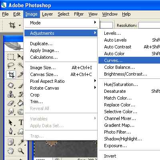Choose Hue/Saturation...
160x160 pixels.
[x=129, y=84]
